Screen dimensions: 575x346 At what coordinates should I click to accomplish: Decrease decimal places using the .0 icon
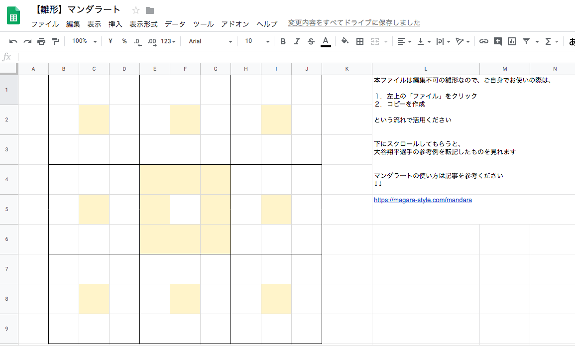[x=137, y=41]
